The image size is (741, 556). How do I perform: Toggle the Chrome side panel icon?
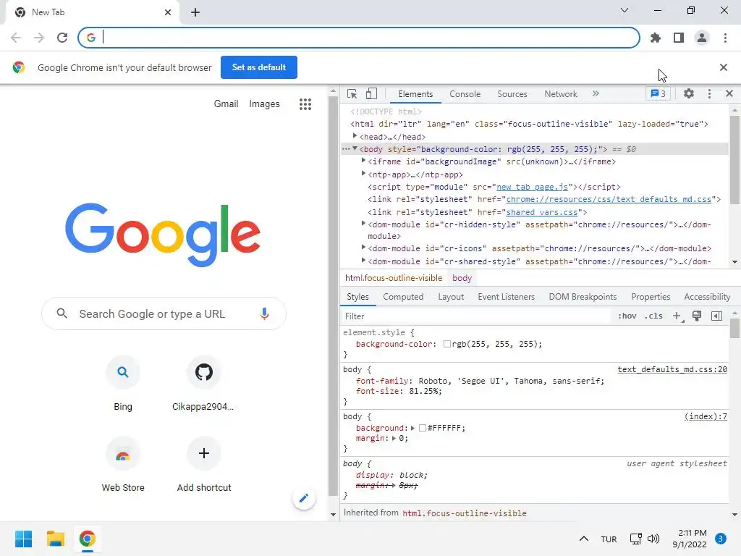tap(679, 38)
